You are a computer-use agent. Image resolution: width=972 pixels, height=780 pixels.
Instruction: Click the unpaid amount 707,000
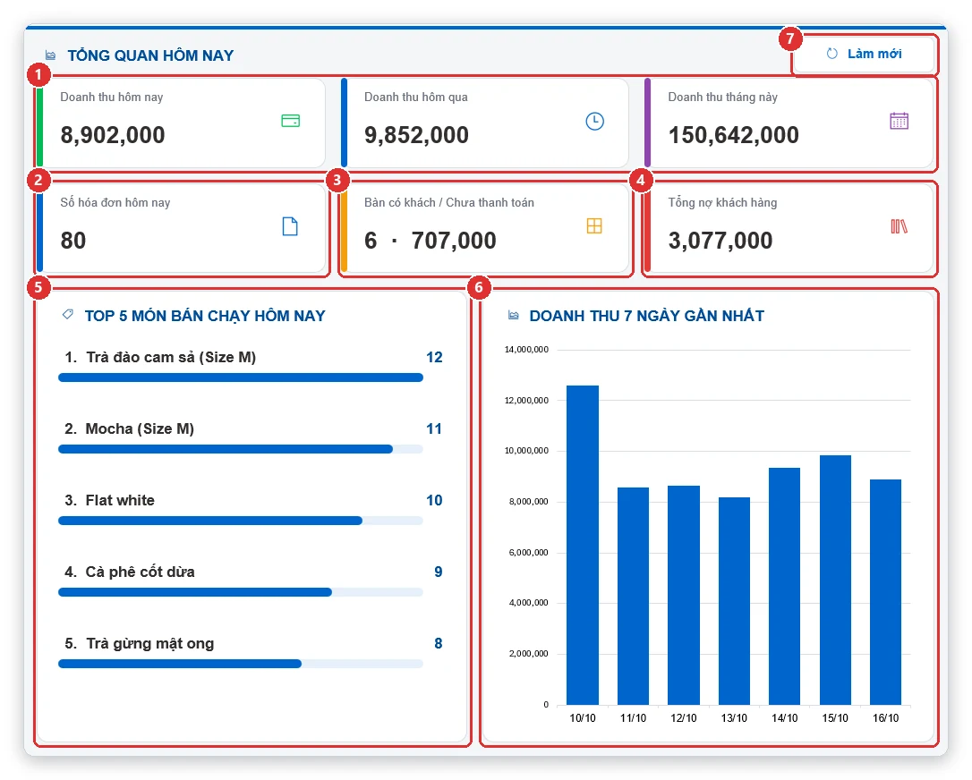coord(454,241)
